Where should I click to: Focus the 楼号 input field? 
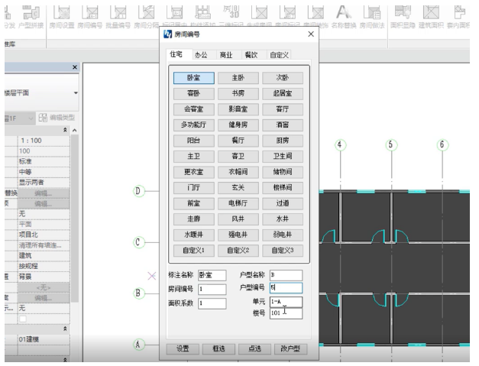coord(286,313)
